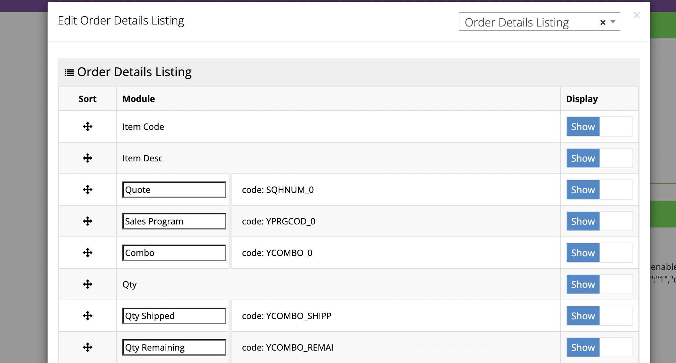This screenshot has height=363, width=676.
Task: Click the Module column header
Action: (138, 99)
